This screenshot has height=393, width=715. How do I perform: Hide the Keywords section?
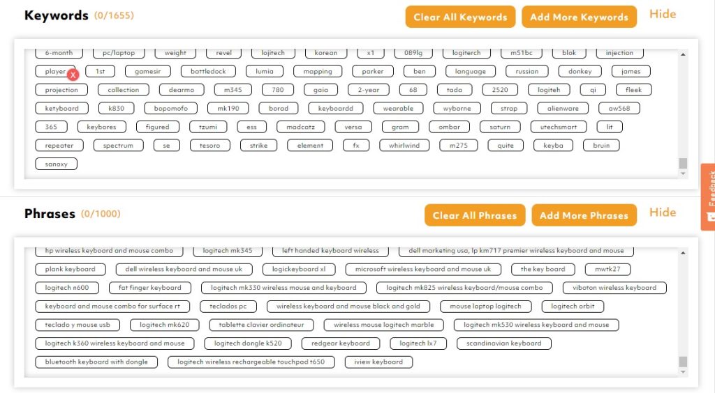tap(662, 14)
